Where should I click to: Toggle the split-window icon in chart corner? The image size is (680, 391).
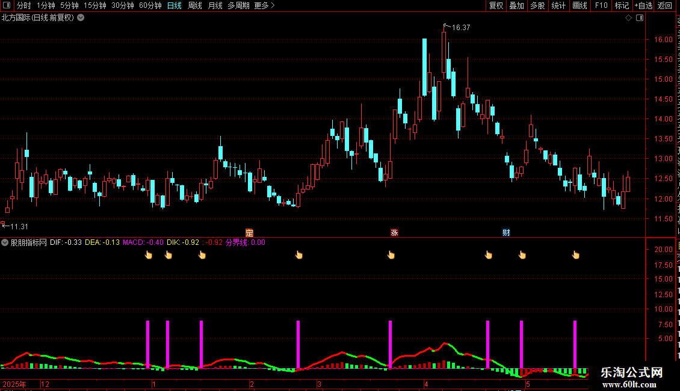(640, 18)
